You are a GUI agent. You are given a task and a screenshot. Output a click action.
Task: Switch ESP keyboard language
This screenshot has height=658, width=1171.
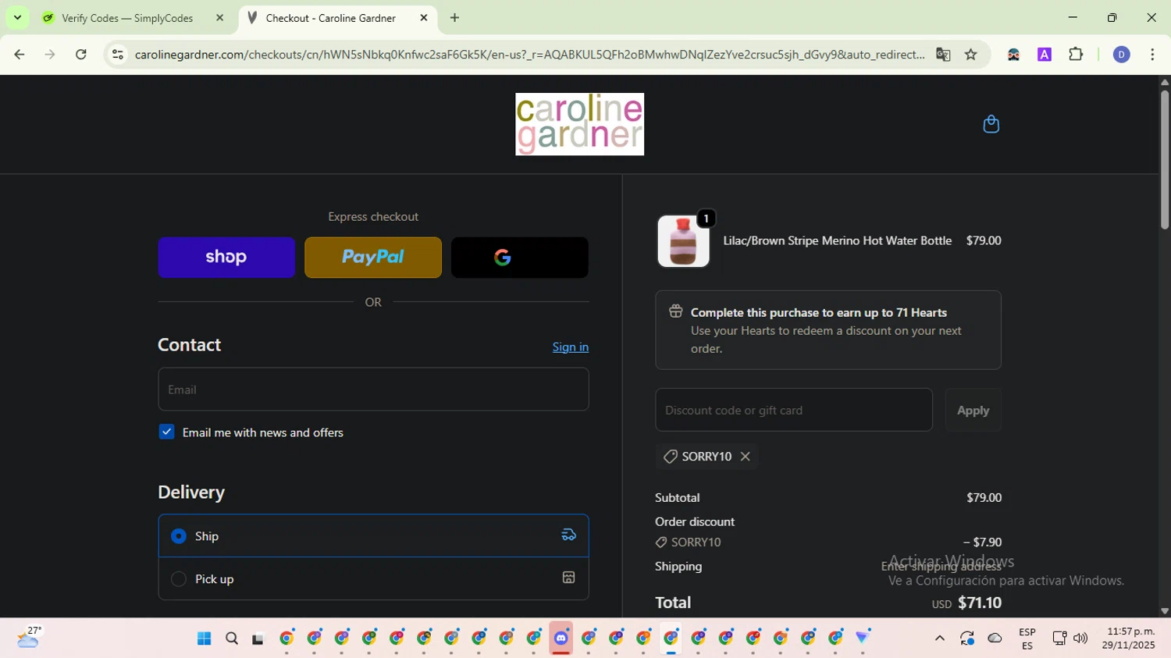1027,638
